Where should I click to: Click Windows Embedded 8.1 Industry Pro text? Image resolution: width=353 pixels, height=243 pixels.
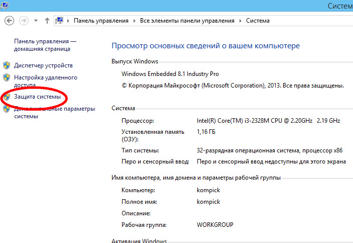pyautogui.click(x=170, y=74)
